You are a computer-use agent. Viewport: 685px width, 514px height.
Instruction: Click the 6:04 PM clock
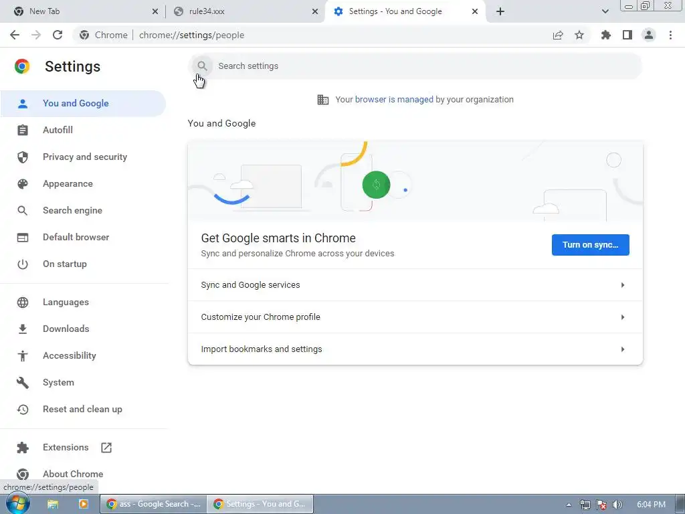click(x=651, y=505)
